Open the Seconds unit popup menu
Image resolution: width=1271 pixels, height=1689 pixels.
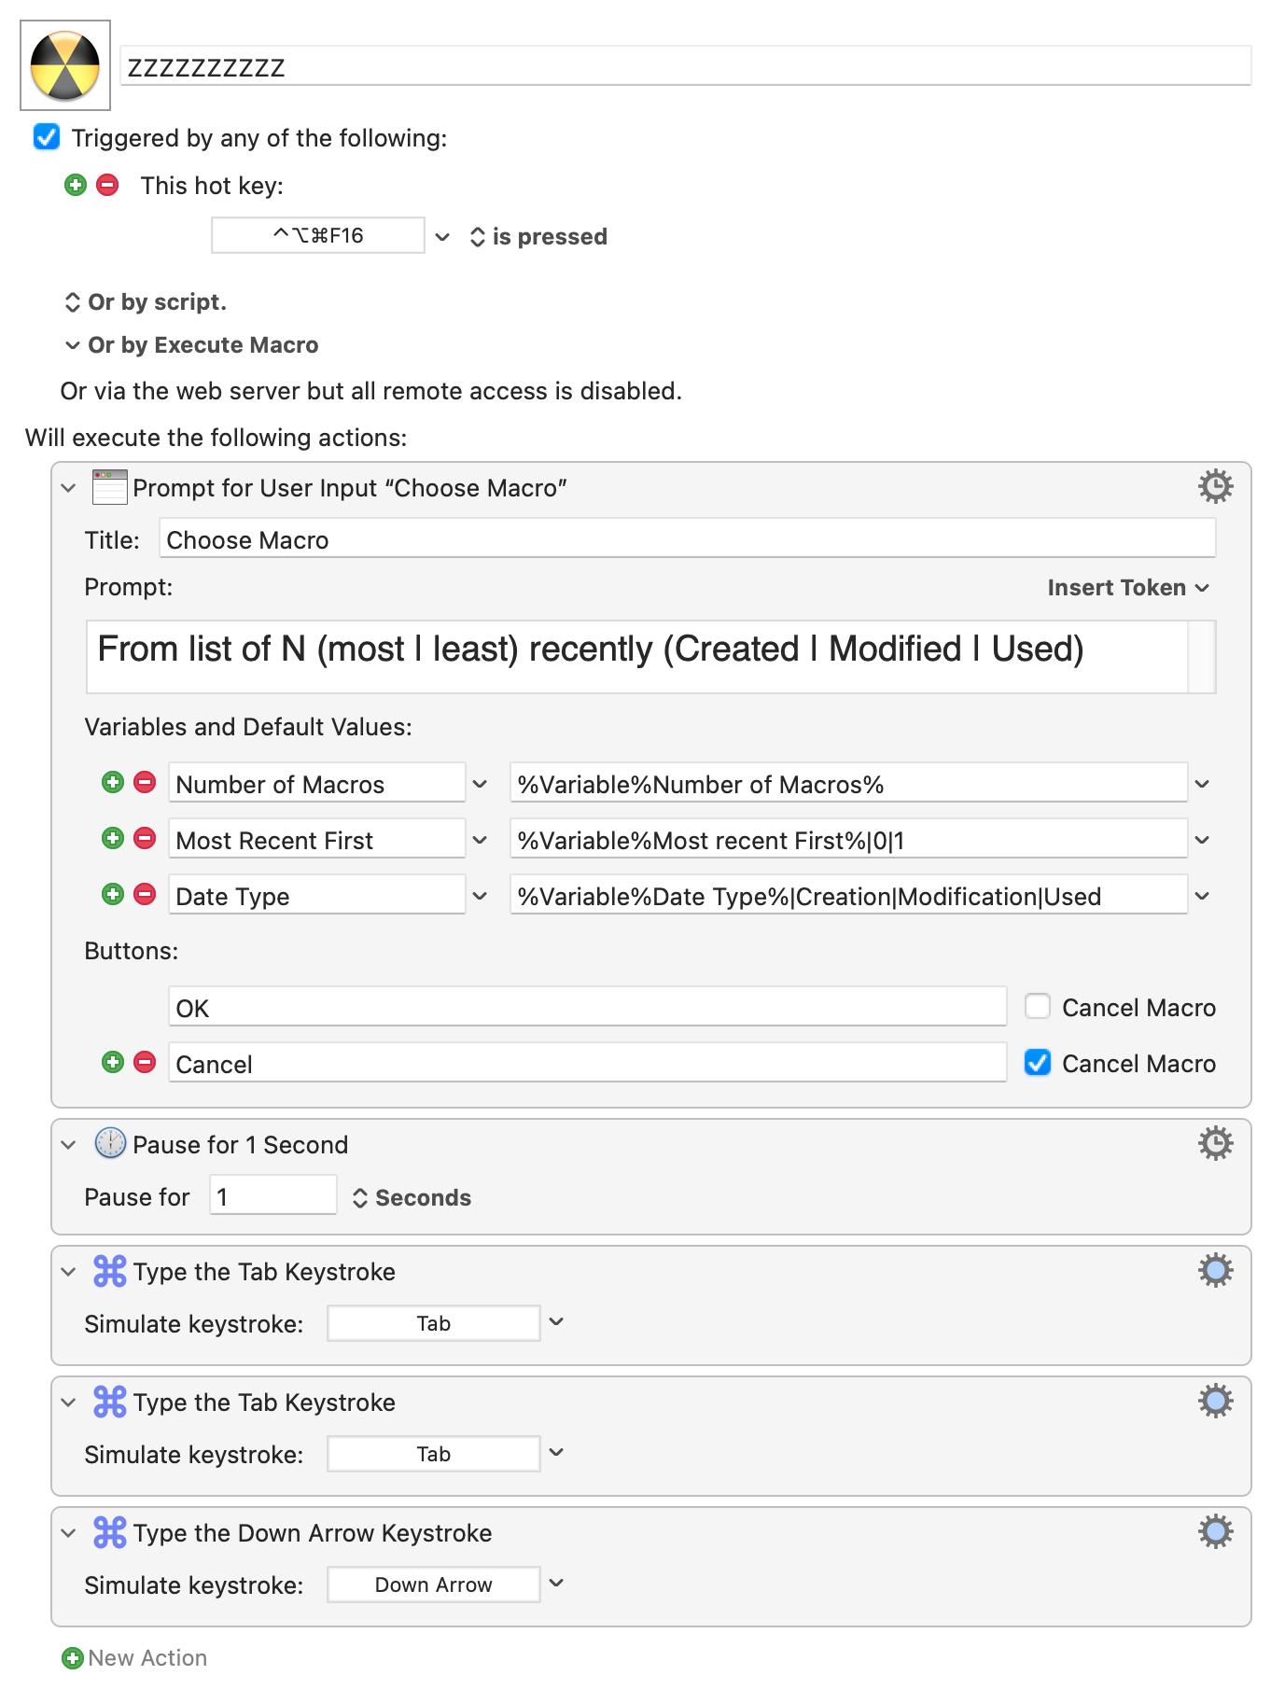(412, 1198)
